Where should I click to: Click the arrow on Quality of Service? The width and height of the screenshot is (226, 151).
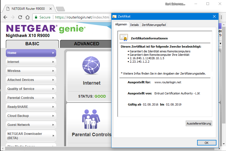pyautogui.click(x=53, y=89)
